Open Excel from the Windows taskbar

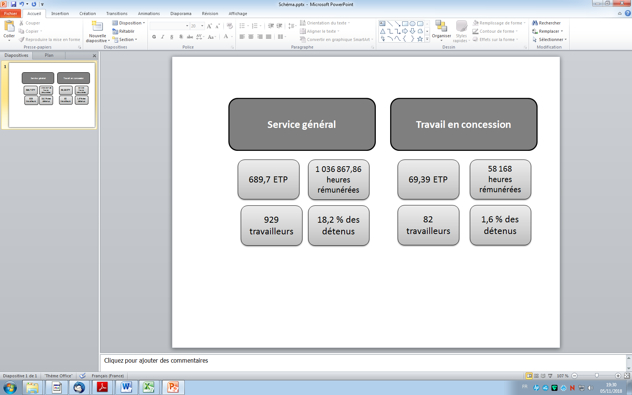pyautogui.click(x=149, y=387)
